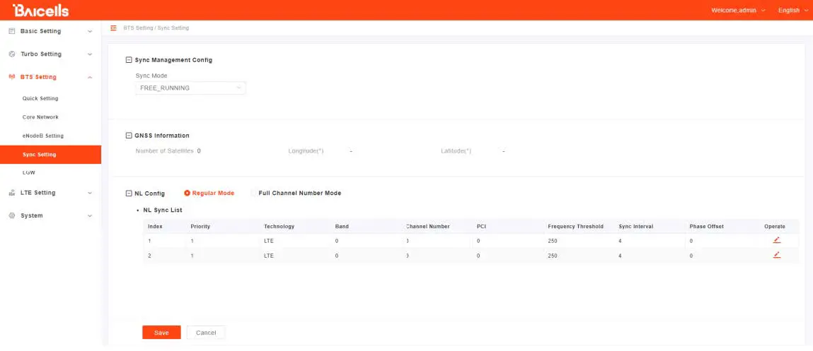The image size is (813, 351).
Task: Click Sync Interval value 4 in row 1
Action: 620,242
